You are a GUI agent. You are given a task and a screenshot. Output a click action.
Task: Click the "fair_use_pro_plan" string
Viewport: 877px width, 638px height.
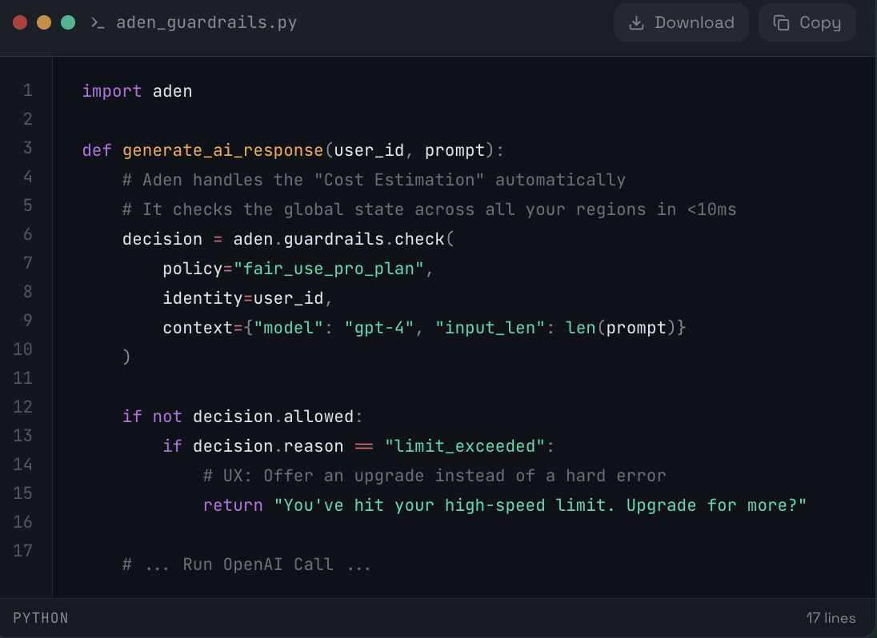(x=329, y=269)
